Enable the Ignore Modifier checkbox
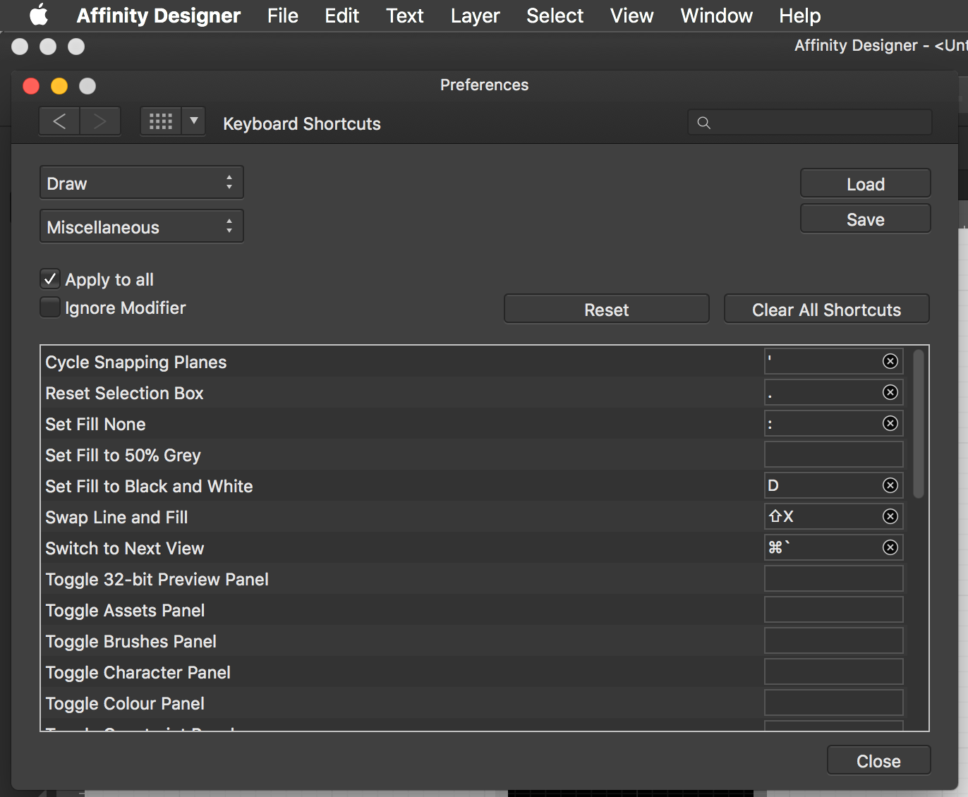The width and height of the screenshot is (968, 797). (50, 308)
